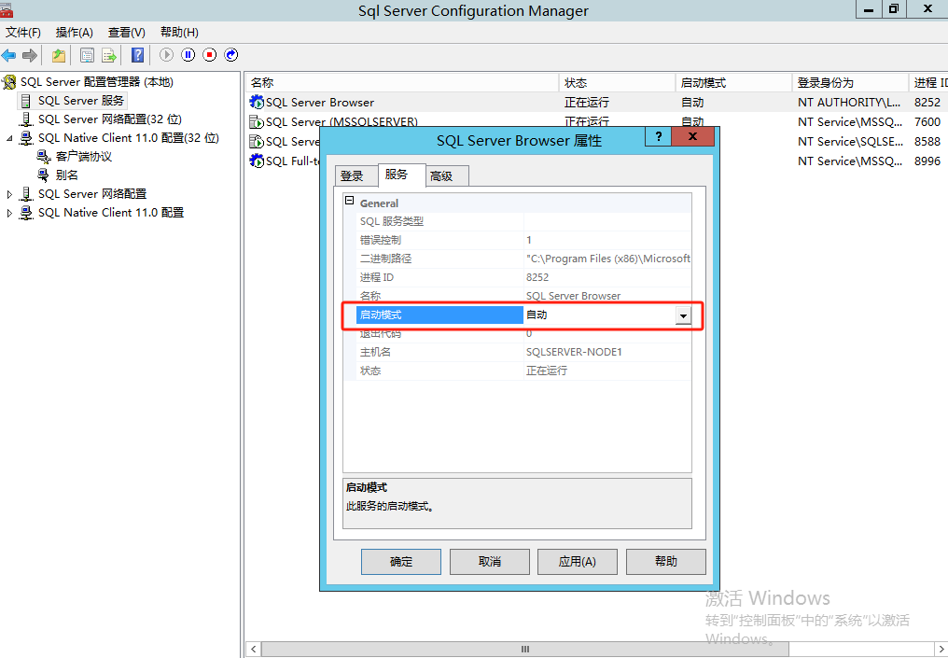This screenshot has height=658, width=948.
Task: Click the Start service toolbar icon
Action: 166,55
